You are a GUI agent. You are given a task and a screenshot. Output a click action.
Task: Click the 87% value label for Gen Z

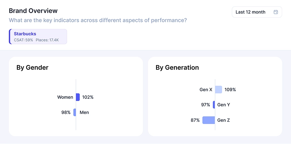(x=195, y=120)
